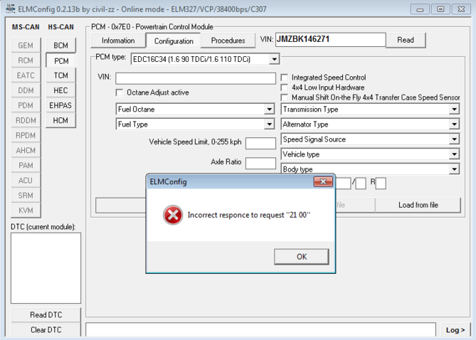Click the KVM module button
The width and height of the screenshot is (476, 340).
click(x=26, y=211)
